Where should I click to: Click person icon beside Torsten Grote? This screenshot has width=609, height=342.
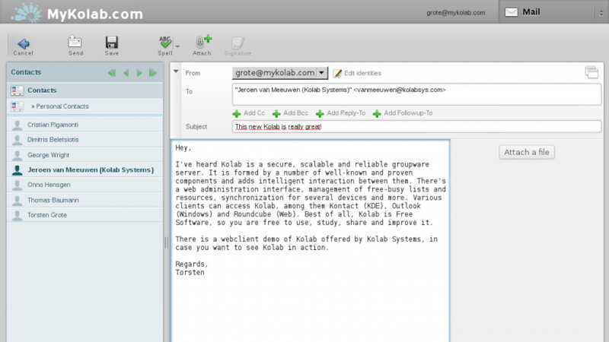pyautogui.click(x=17, y=215)
